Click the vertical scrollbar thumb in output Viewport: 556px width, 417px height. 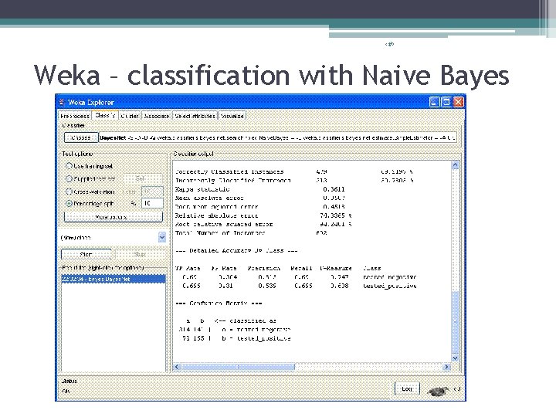[x=456, y=322]
